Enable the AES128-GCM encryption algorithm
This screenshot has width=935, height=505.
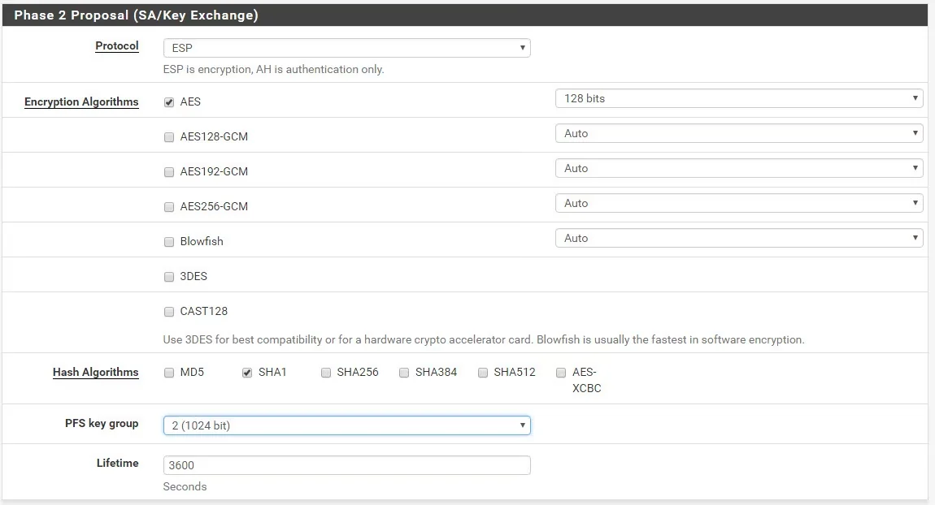point(169,136)
